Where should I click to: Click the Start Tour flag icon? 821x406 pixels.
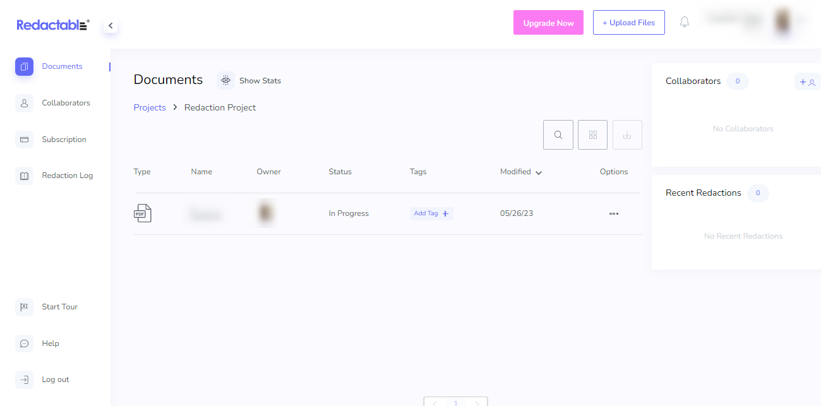coord(24,307)
